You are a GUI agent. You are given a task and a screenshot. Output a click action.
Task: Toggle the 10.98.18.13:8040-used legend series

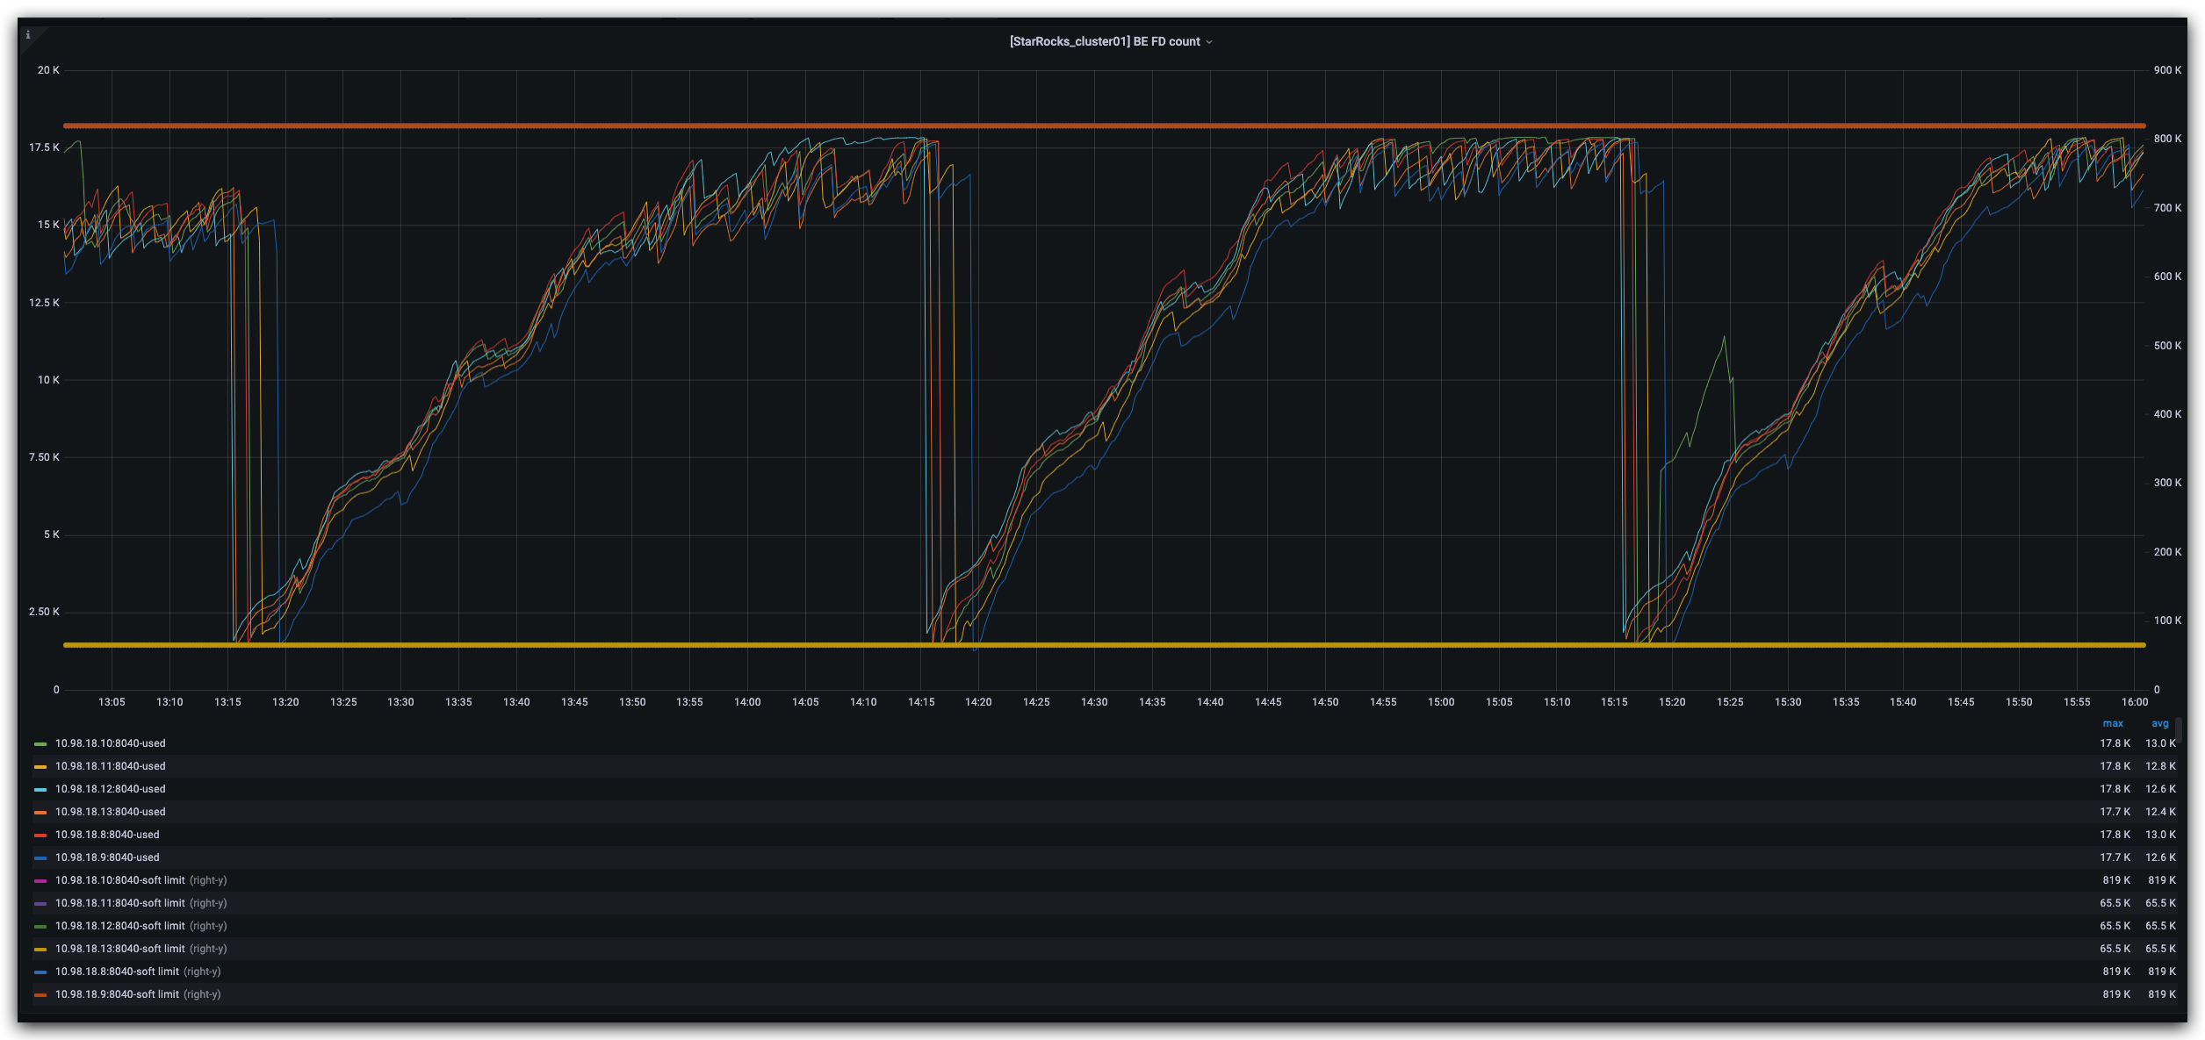click(110, 812)
